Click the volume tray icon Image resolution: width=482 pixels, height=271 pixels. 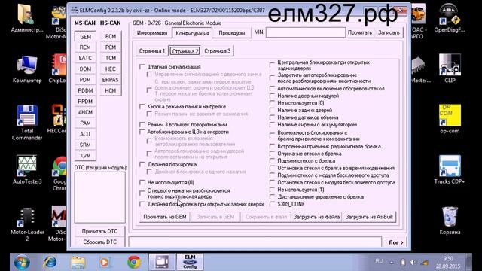[x=413, y=263]
